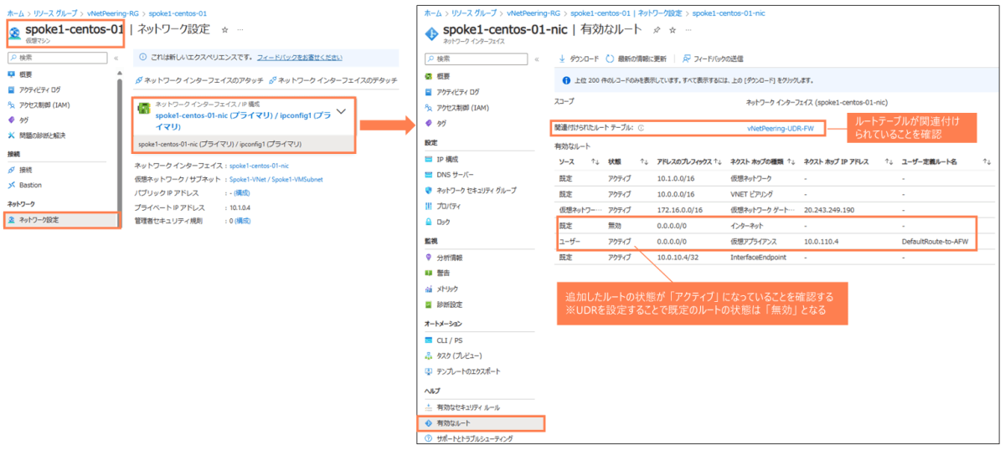The height and width of the screenshot is (450, 1005).
Task: Open Spoke1-VNet / Spoke1-VMSubnet link
Action: click(x=276, y=179)
